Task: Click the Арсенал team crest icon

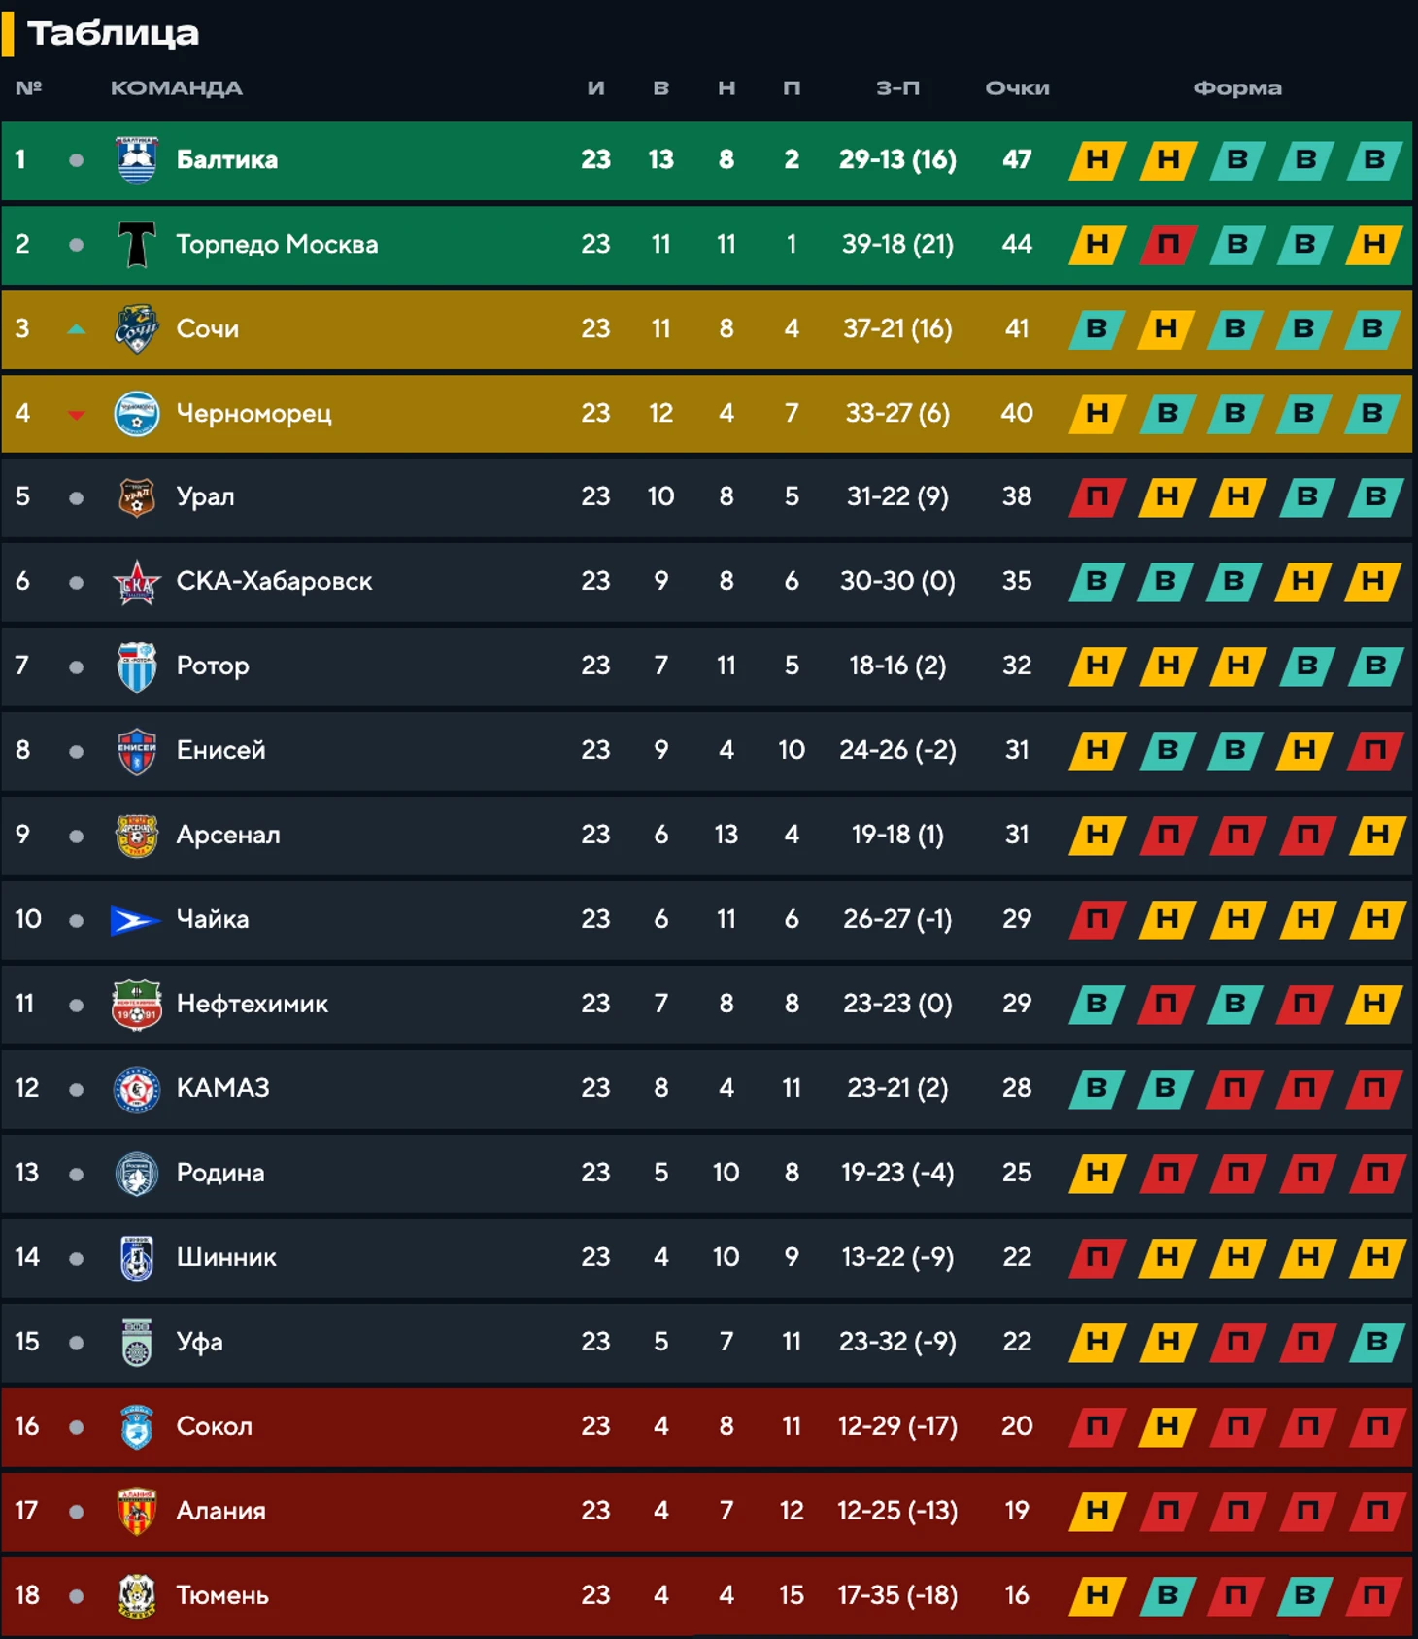Action: [137, 836]
